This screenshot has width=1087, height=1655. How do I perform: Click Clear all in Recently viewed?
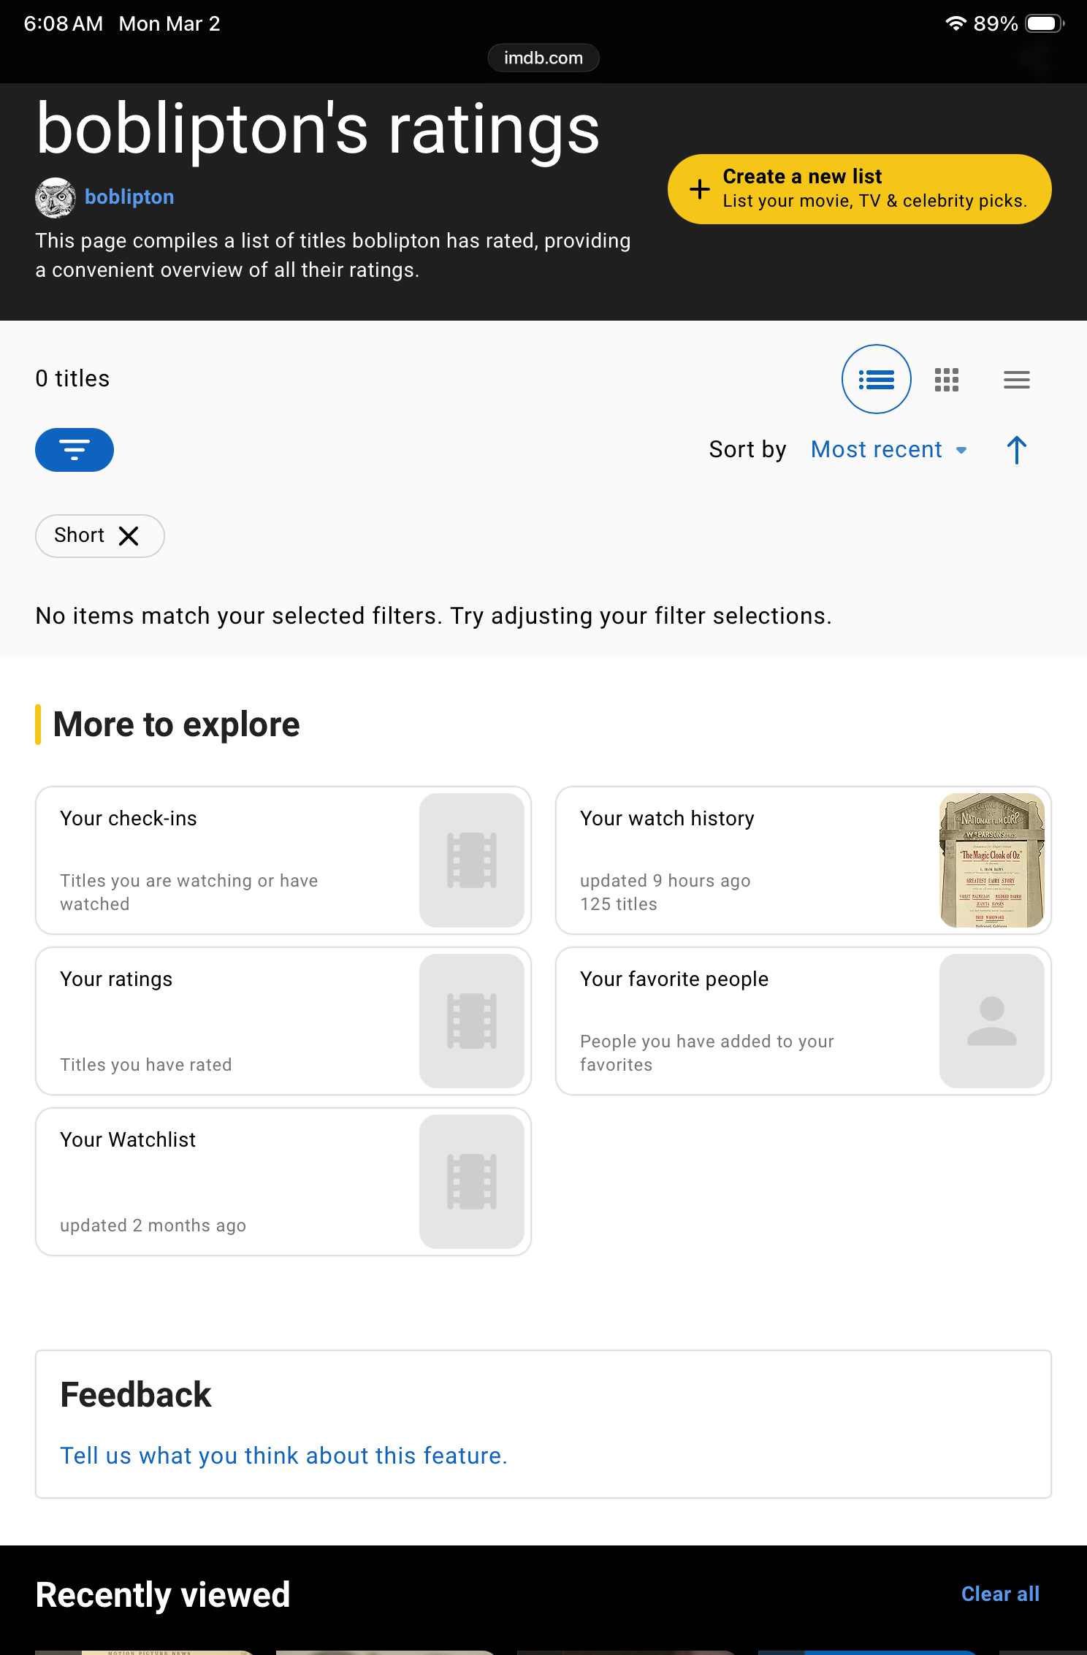point(999,1594)
